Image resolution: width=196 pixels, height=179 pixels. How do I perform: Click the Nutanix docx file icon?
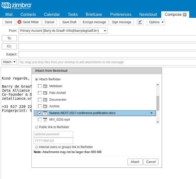(45, 113)
